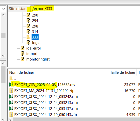Click the parent folder icon labeled '..'
The height and width of the screenshot is (121, 140).
11,78
